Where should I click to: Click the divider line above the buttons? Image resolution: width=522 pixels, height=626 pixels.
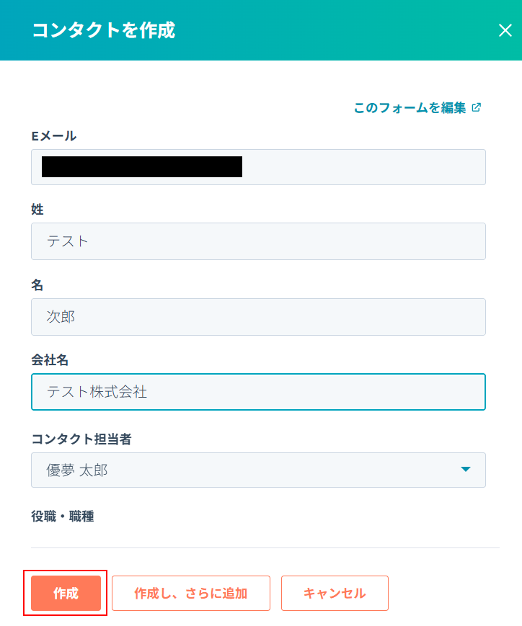265,547
